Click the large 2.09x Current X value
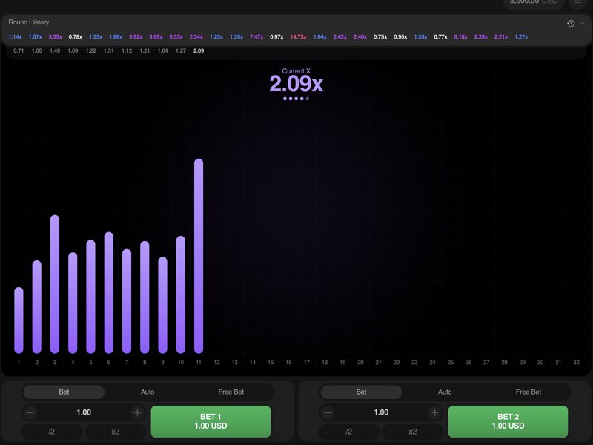 [296, 84]
